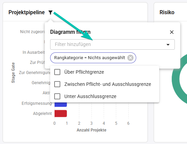Check the Unter Ausschlussgrenze checkbox

57,96
